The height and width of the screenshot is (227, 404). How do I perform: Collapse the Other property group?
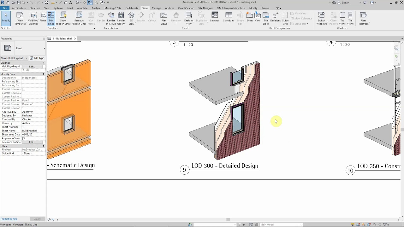[x=44, y=146]
